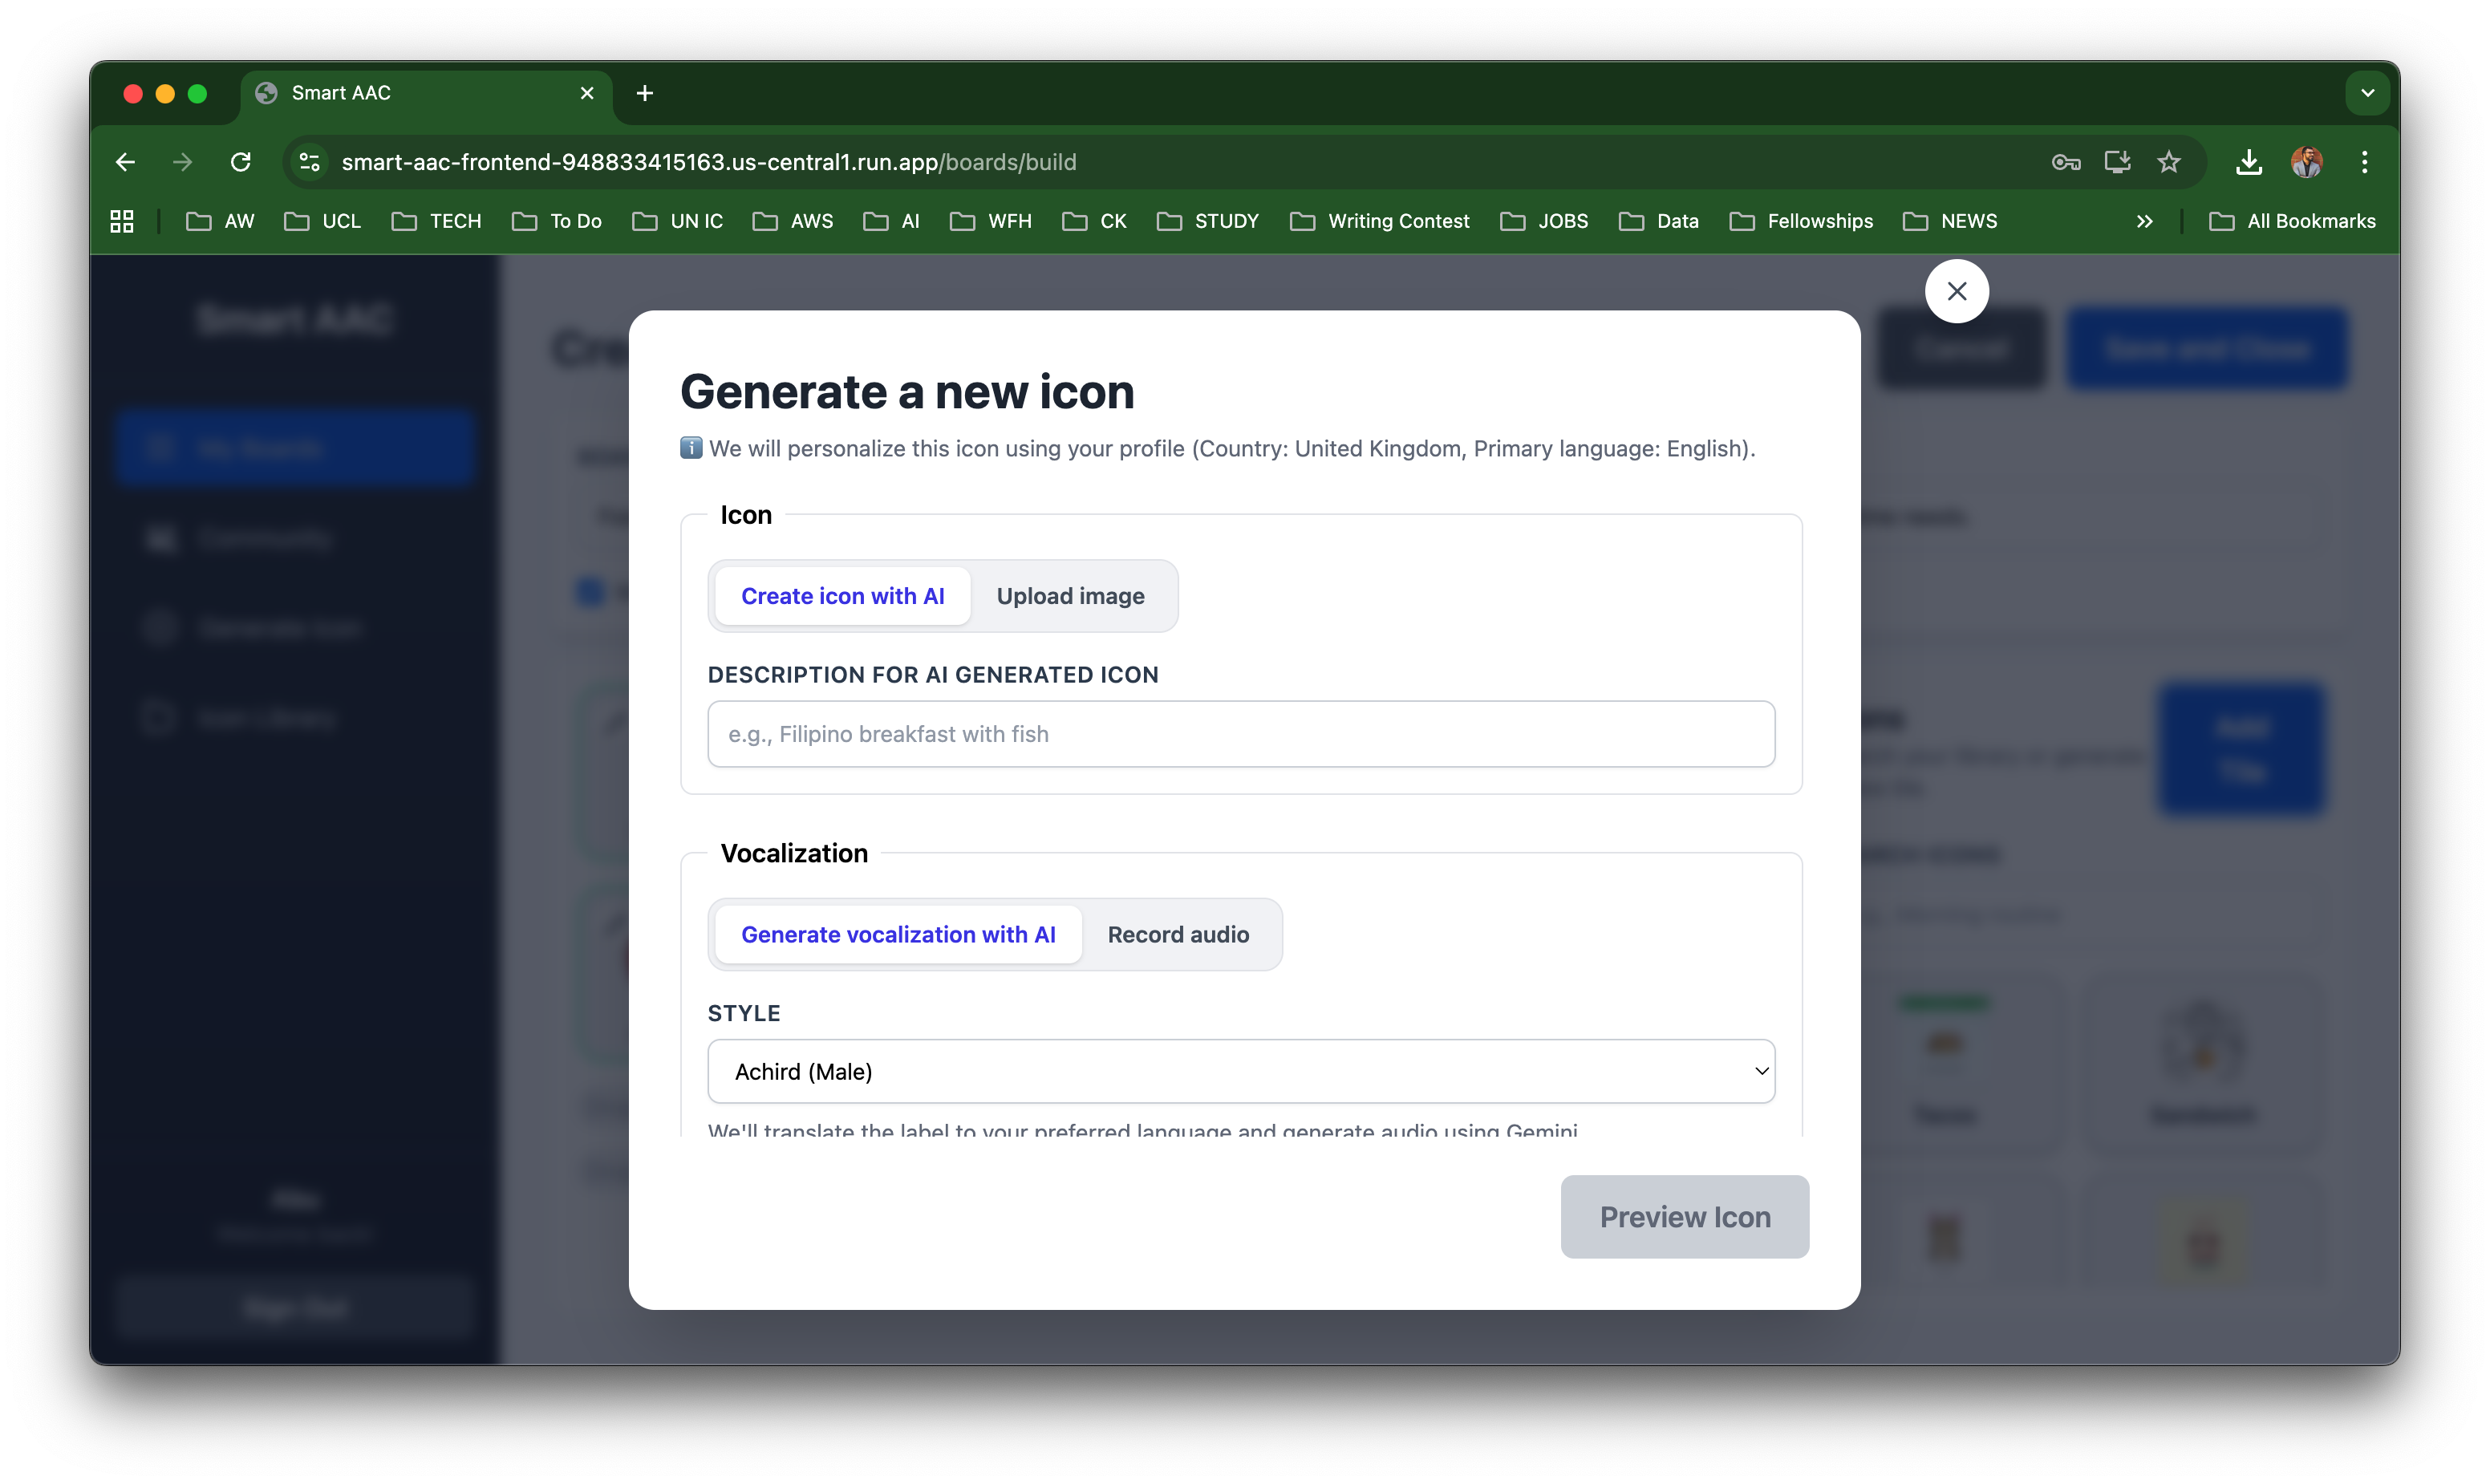The height and width of the screenshot is (1484, 2490).
Task: Click the browser reload icon
Action: pyautogui.click(x=240, y=162)
